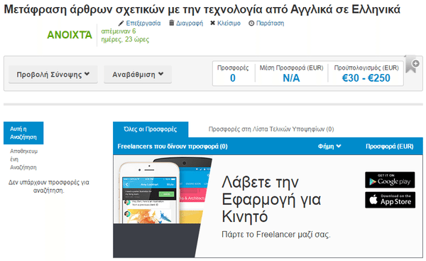Click the project title heading

(x=202, y=9)
